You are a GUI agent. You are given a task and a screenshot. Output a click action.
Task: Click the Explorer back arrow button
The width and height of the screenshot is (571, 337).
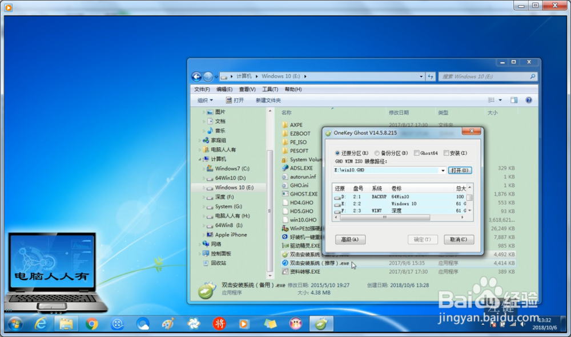(x=196, y=76)
